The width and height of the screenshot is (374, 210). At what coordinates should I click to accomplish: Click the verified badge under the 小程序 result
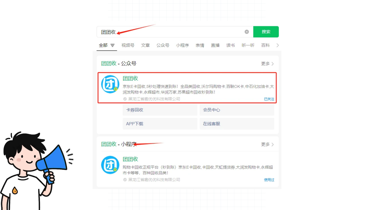[x=125, y=180]
